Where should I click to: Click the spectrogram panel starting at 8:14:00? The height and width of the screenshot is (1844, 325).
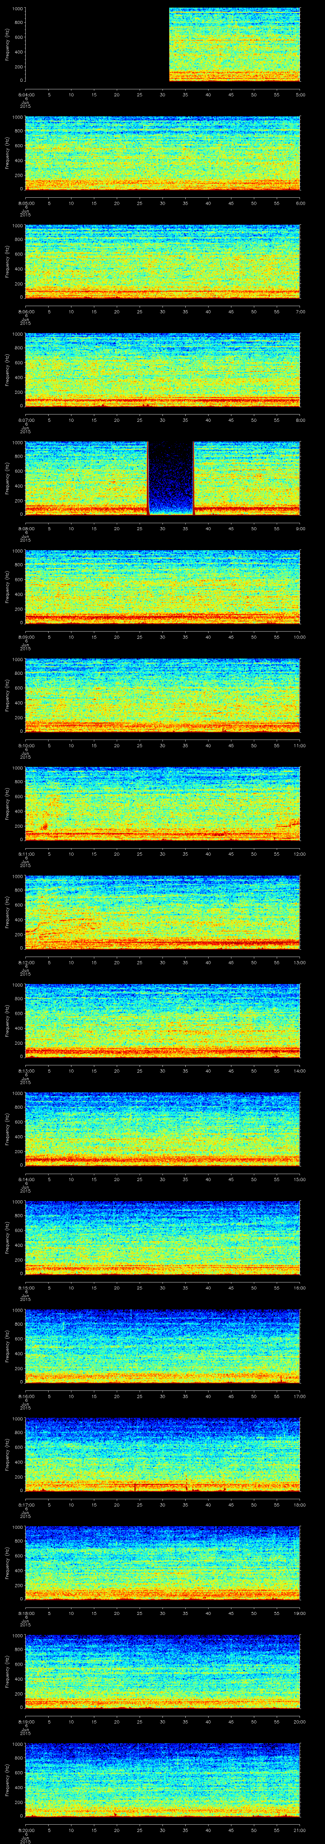(x=163, y=1129)
